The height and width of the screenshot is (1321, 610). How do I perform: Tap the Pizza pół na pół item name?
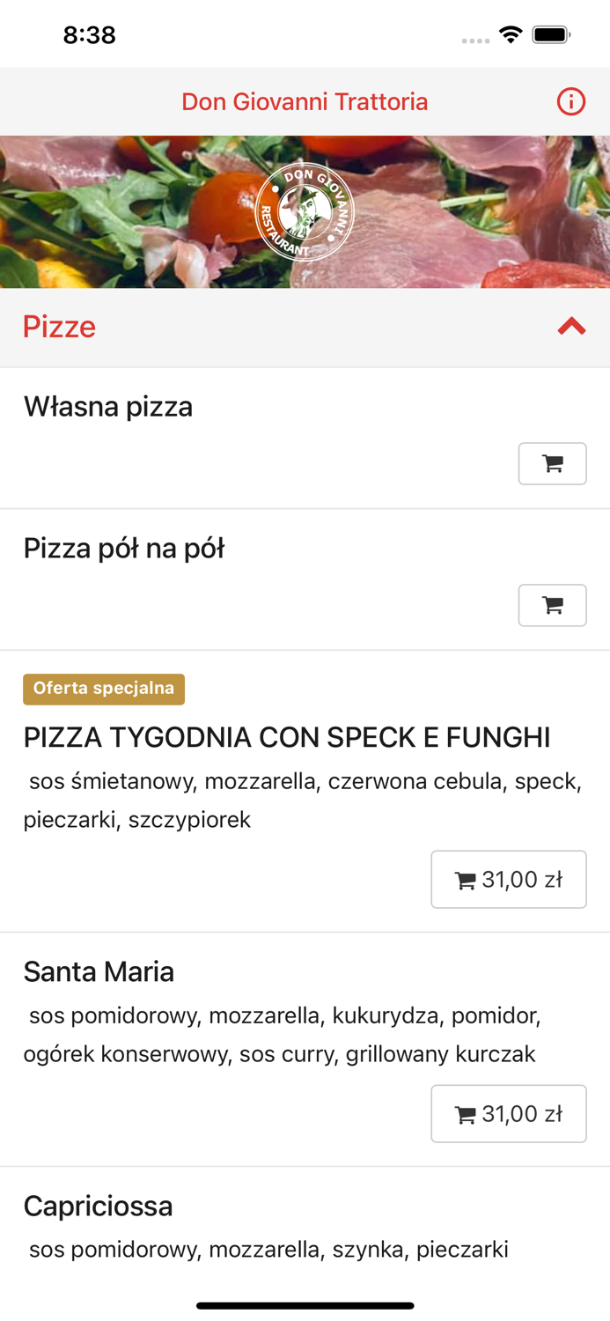(123, 547)
